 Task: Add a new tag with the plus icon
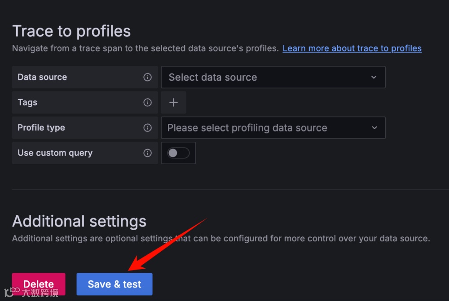coord(173,103)
